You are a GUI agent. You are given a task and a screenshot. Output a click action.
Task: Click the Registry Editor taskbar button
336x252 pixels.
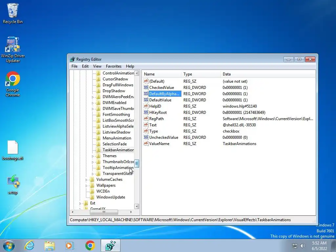click(x=110, y=245)
